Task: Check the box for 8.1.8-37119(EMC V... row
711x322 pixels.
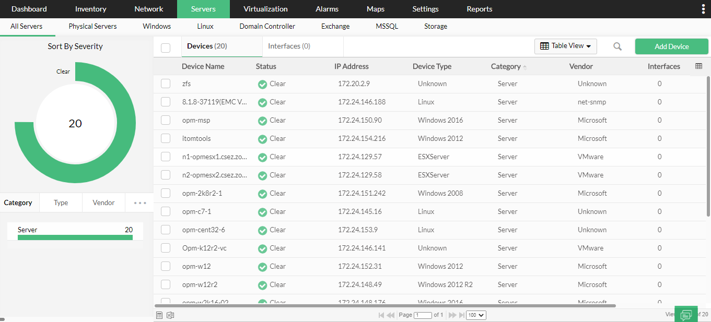Action: (x=166, y=102)
